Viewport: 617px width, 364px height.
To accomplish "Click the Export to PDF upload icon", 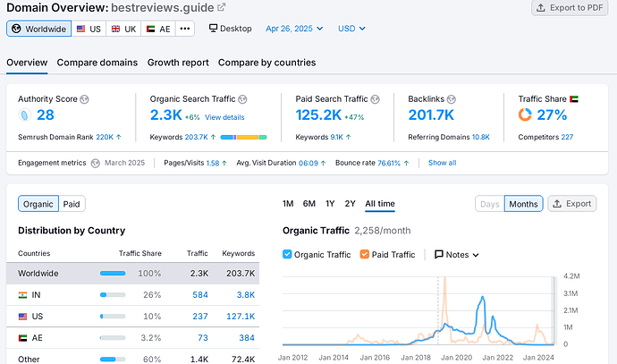I will tap(541, 8).
